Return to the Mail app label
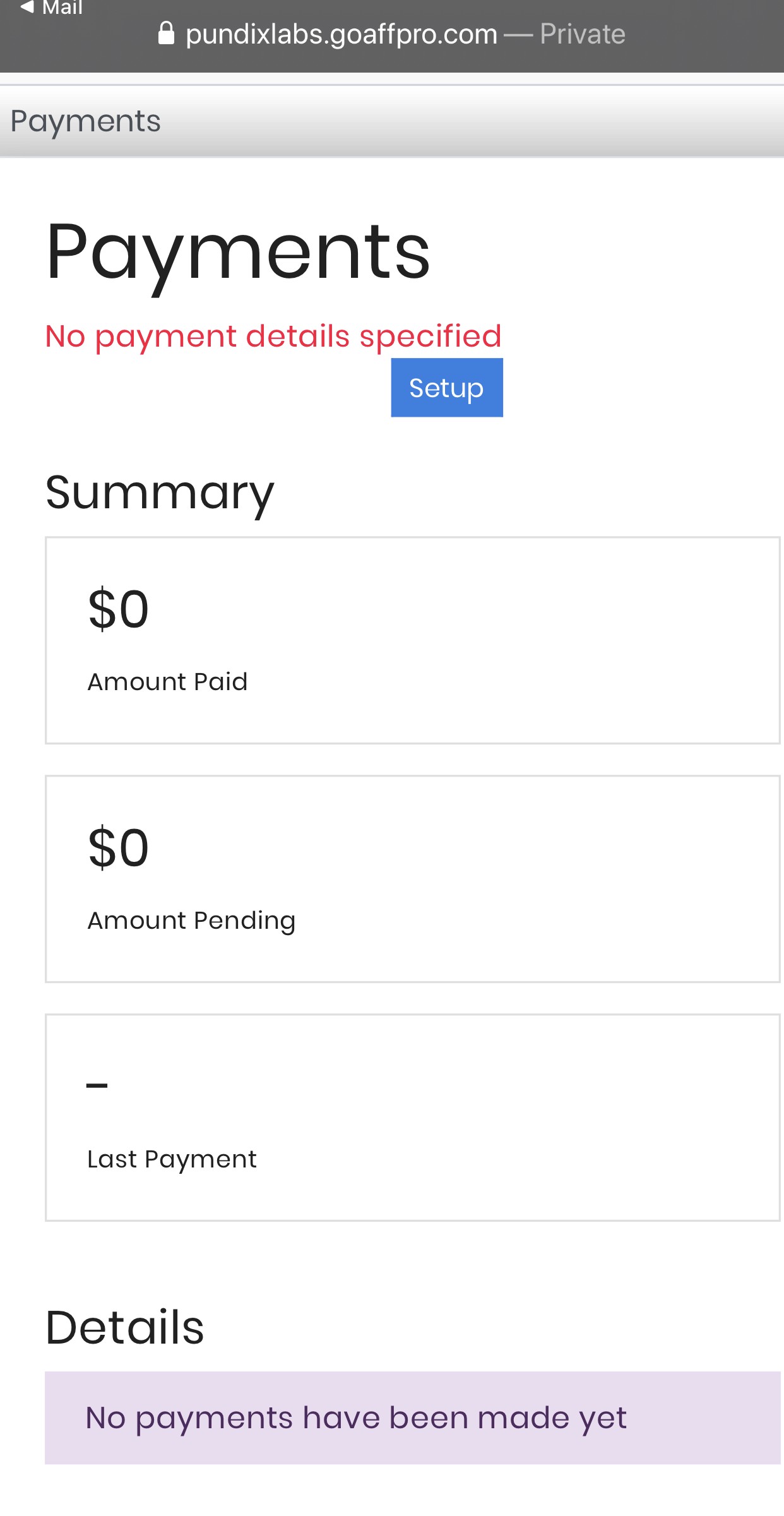The height and width of the screenshot is (1516, 784). coord(62,8)
